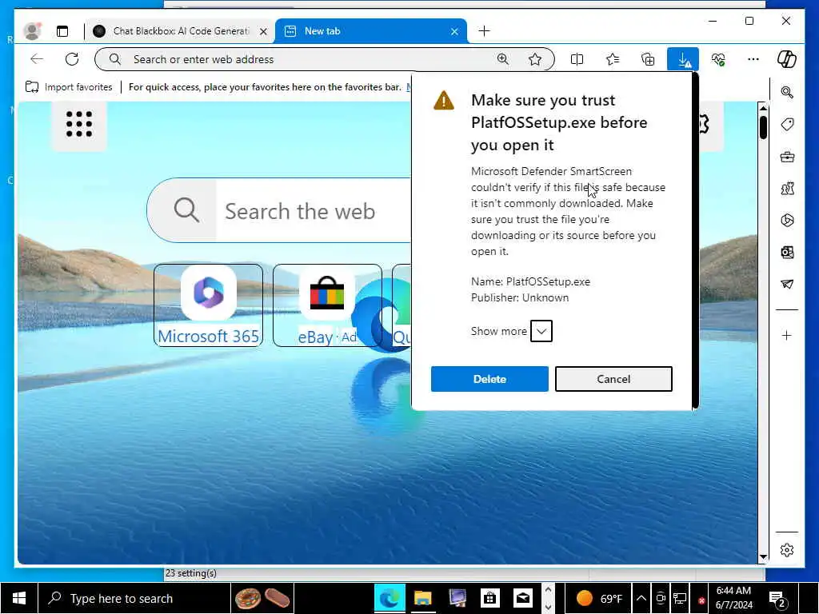
Task: Open the tab actions menu icon
Action: click(x=62, y=31)
